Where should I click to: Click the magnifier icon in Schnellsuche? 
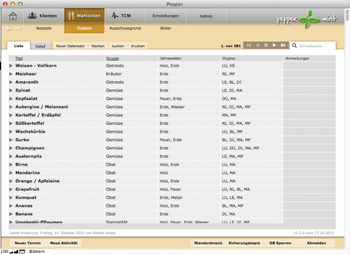294,46
